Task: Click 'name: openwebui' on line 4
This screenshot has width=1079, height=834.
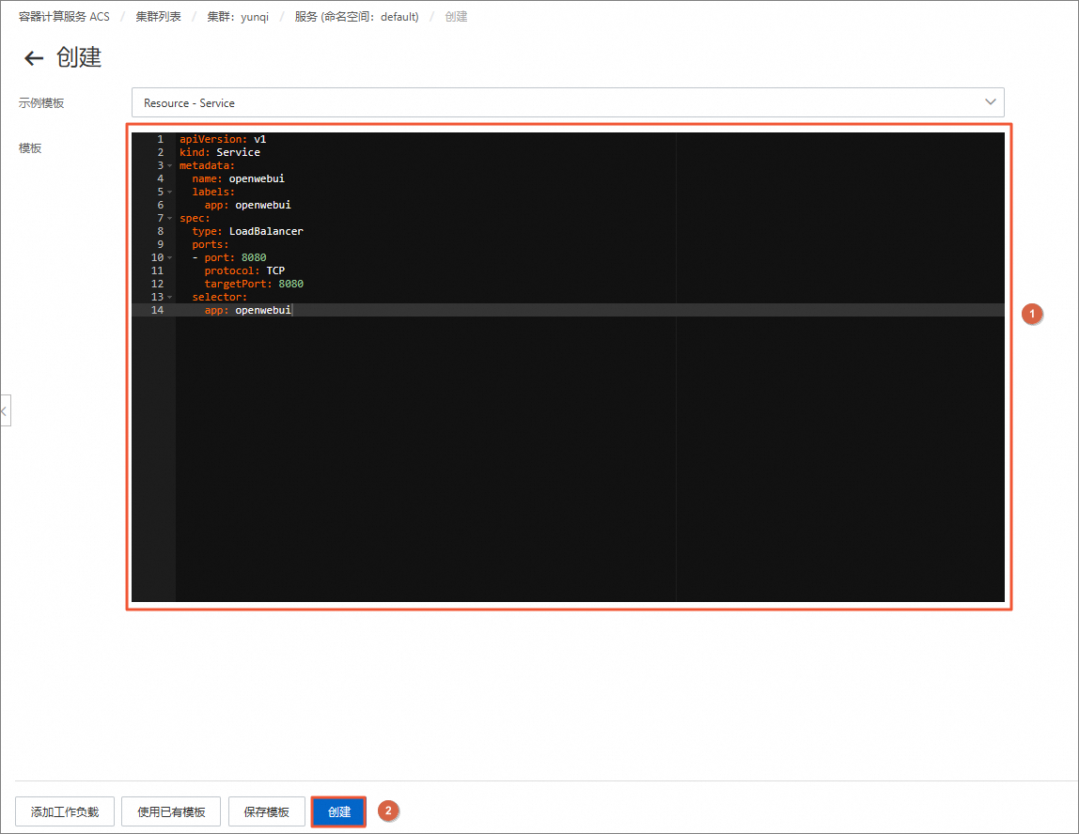Action: pyautogui.click(x=238, y=178)
